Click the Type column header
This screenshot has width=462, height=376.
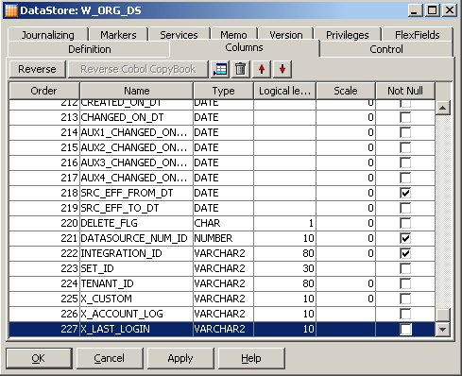223,91
